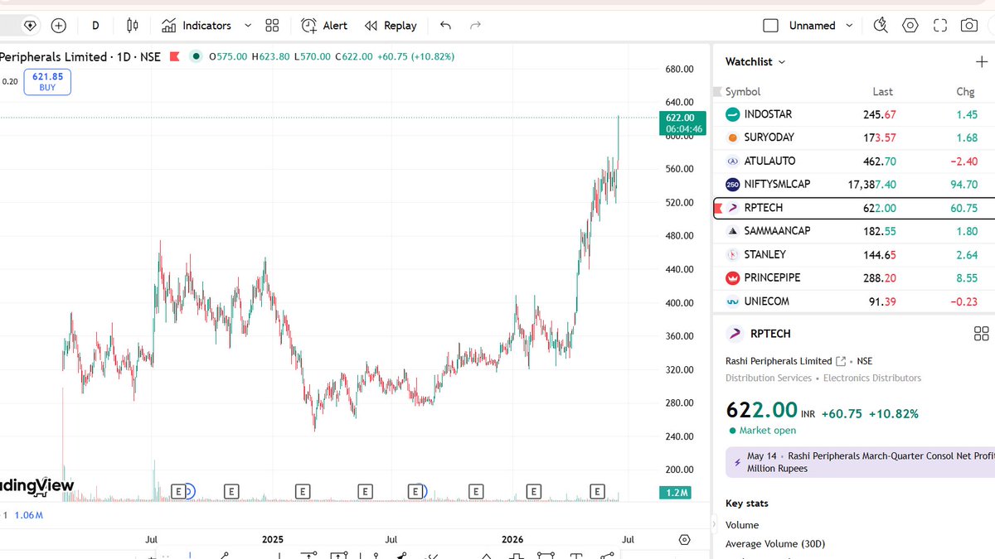Click the layout square icon next to Unnamed

[x=770, y=26]
